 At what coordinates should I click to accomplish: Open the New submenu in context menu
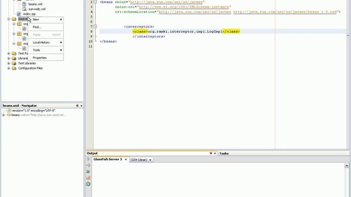[46, 20]
